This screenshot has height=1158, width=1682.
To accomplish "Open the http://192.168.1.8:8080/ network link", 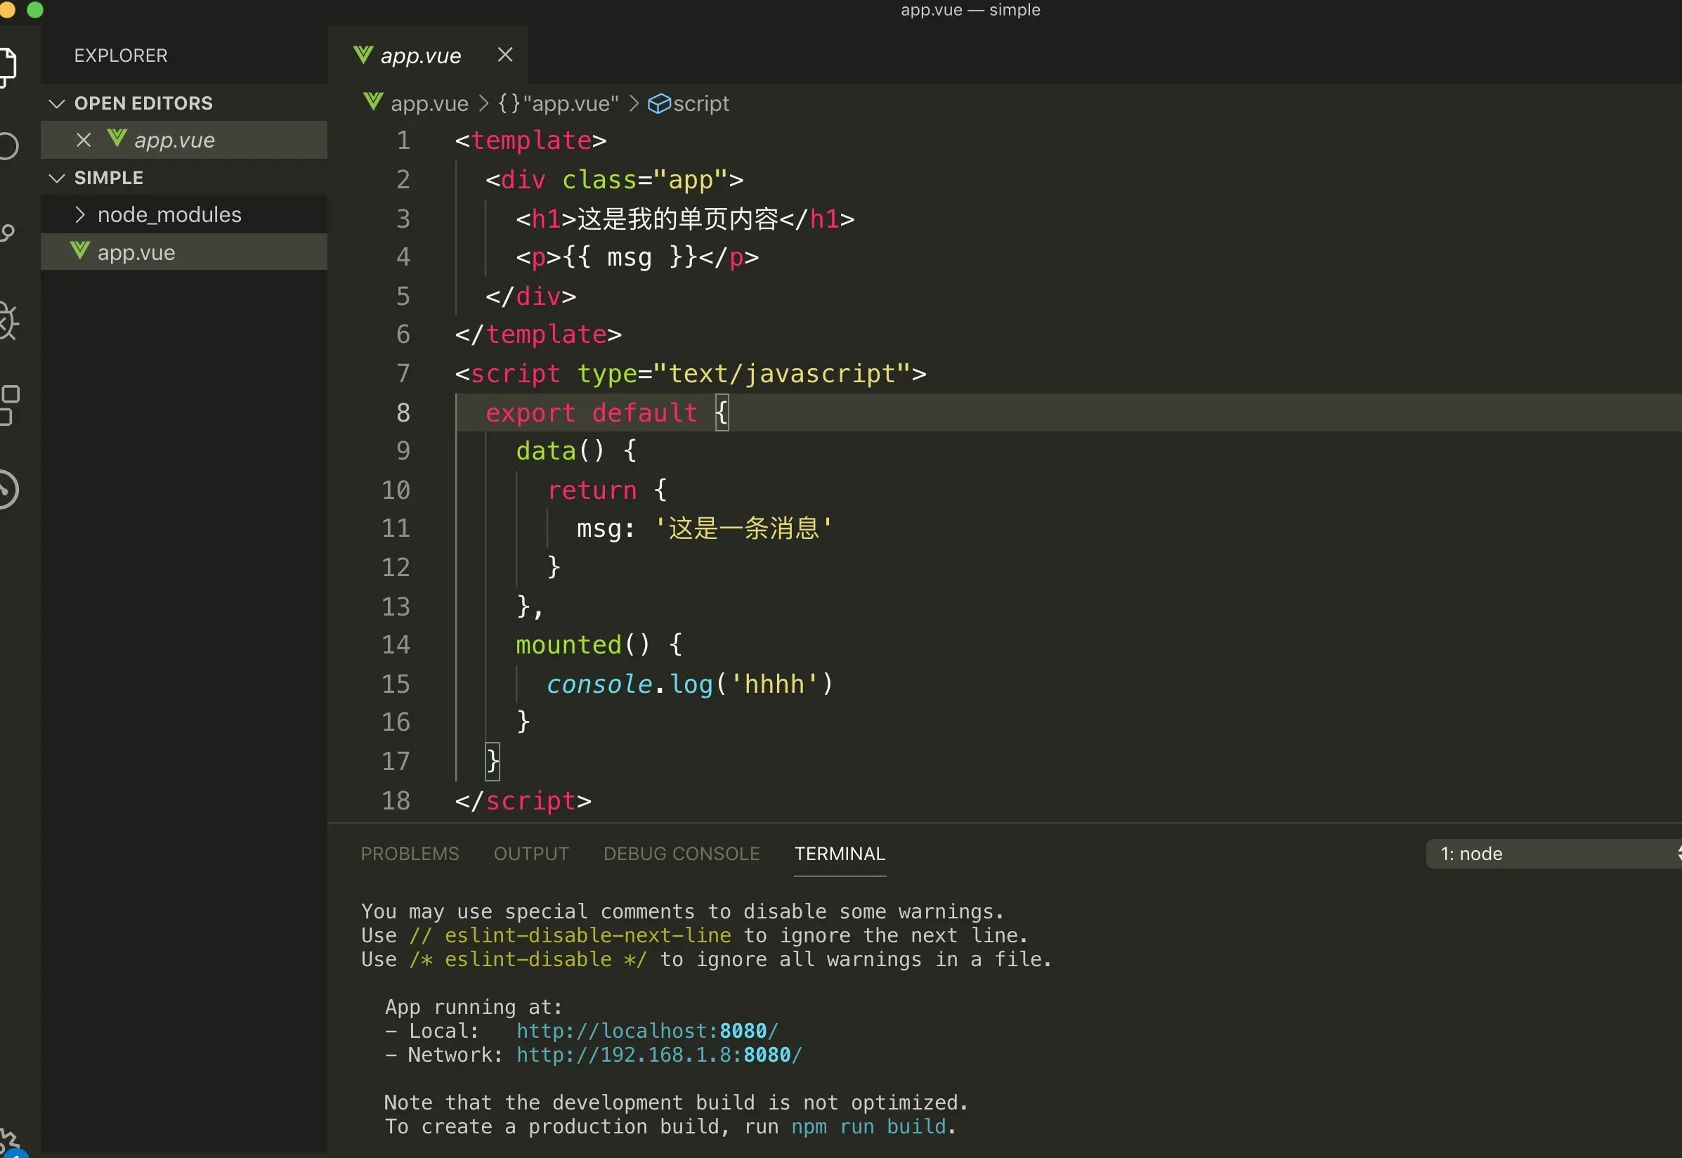I will click(658, 1055).
